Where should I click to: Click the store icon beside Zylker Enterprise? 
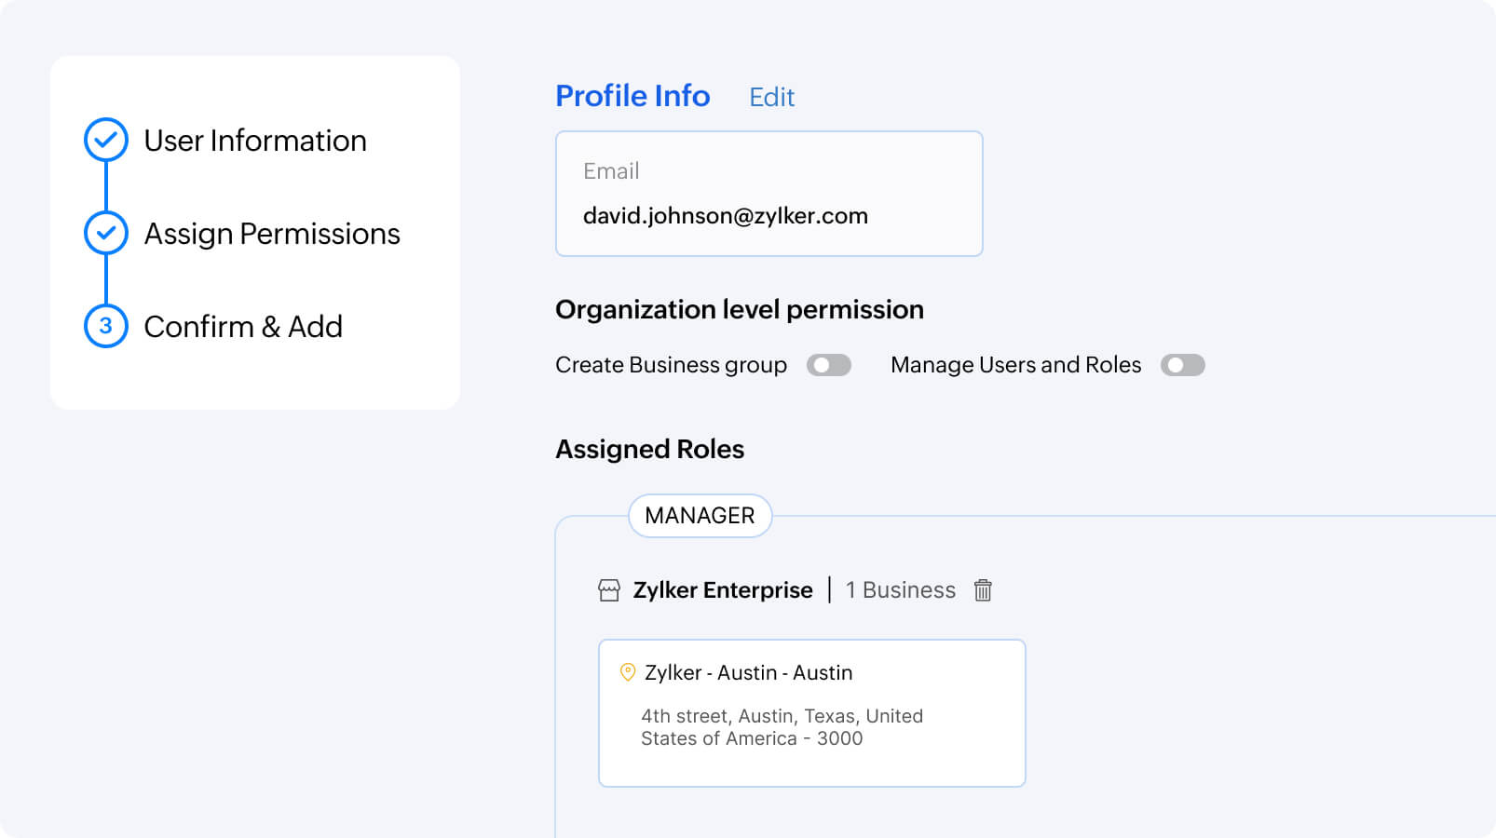pos(609,590)
